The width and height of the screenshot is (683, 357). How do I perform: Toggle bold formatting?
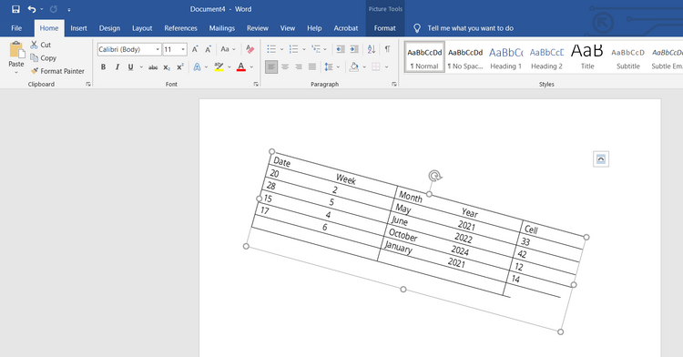tap(103, 67)
